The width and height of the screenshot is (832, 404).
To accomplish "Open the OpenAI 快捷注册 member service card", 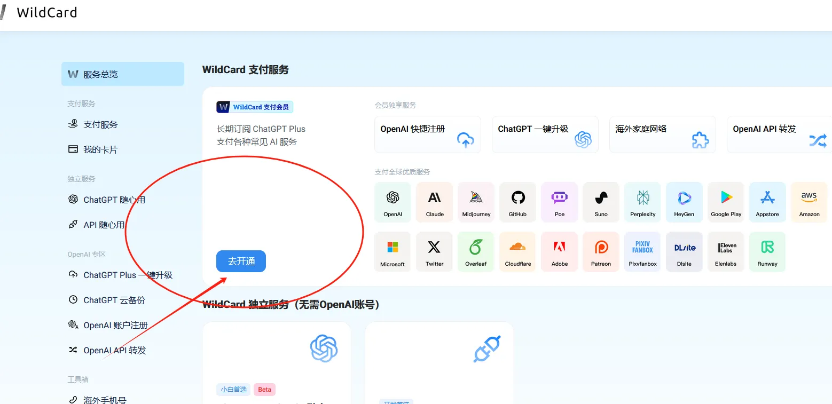I will 427,134.
